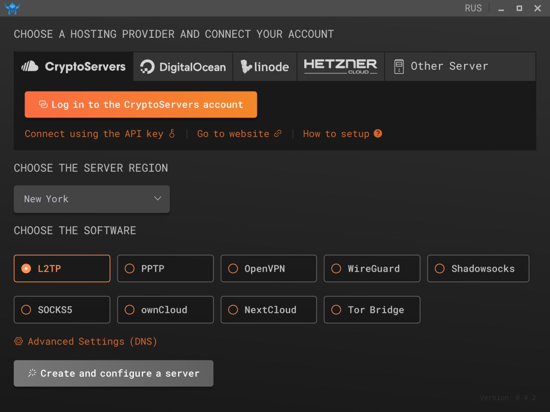Choose WireGuard as the software

pyautogui.click(x=372, y=269)
